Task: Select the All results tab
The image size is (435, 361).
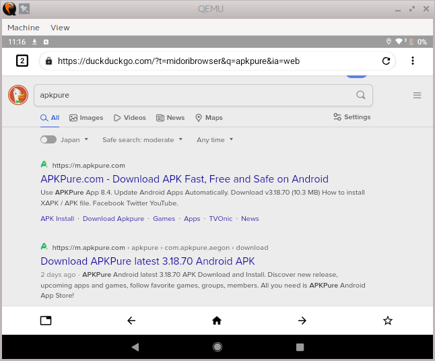Action: coord(50,118)
